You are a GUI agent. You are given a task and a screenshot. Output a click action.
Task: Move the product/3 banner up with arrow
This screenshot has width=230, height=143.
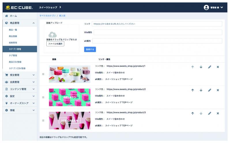tap(193, 113)
